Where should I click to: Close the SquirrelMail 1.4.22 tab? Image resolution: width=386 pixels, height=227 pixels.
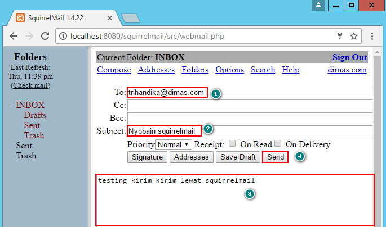click(x=110, y=18)
